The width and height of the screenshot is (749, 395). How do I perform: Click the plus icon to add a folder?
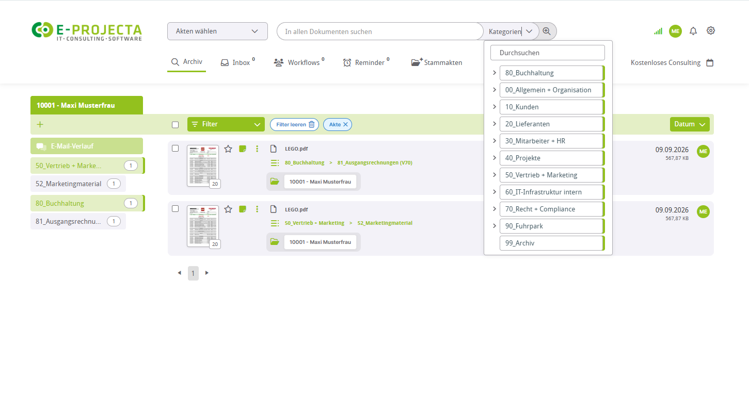(40, 124)
